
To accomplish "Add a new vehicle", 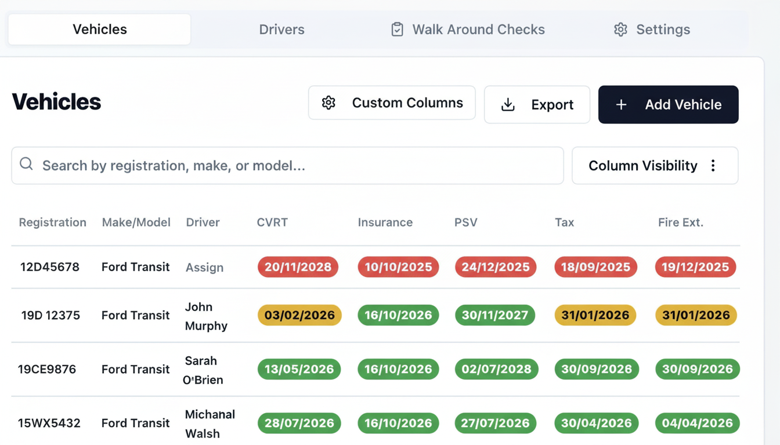I will coord(669,104).
